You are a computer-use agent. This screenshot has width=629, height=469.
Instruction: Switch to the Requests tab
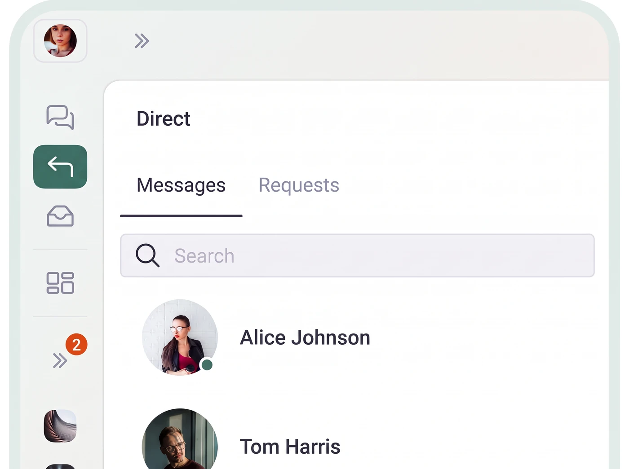click(x=299, y=185)
